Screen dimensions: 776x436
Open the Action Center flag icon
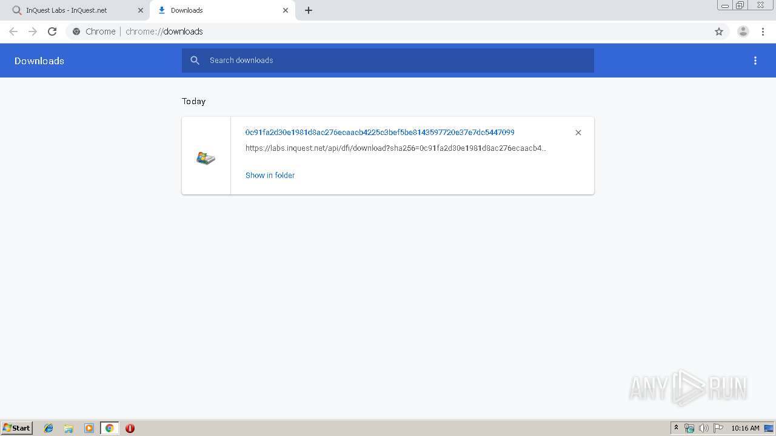718,428
